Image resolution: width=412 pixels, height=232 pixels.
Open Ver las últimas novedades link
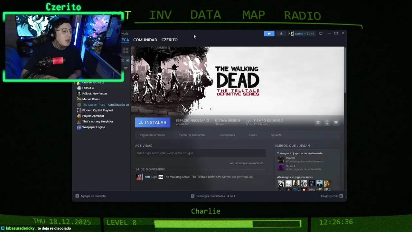[x=246, y=163]
